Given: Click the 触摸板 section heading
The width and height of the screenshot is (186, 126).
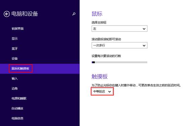Looking at the screenshot, I should [99, 77].
